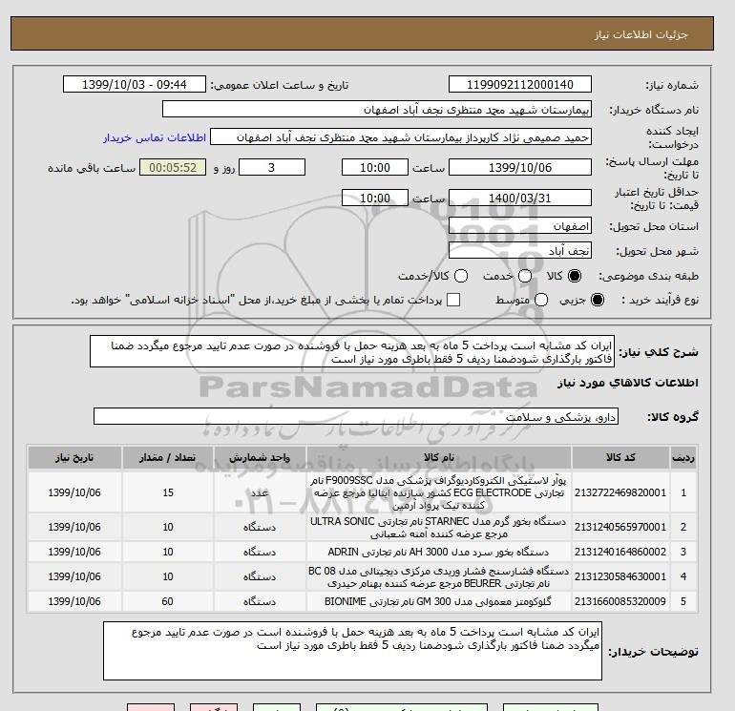Click the BIONIME GM 300 glucometer name
This screenshot has width=735, height=711.
(439, 602)
